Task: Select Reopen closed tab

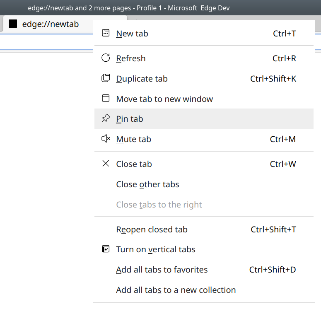Action: click(x=204, y=229)
